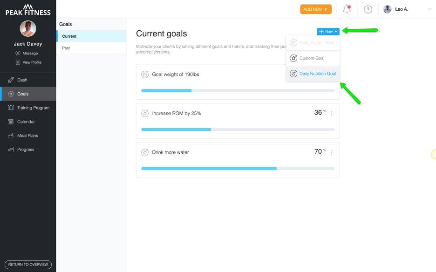The height and width of the screenshot is (272, 436).
Task: Open the Dash rocket icon in sidebar
Action: [x=11, y=80]
